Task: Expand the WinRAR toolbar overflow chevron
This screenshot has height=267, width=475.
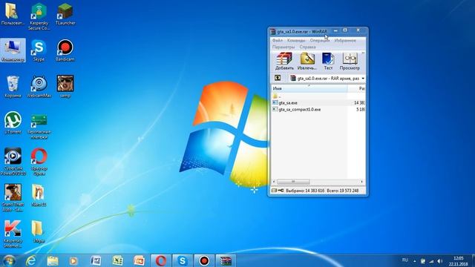Action: 363,53
